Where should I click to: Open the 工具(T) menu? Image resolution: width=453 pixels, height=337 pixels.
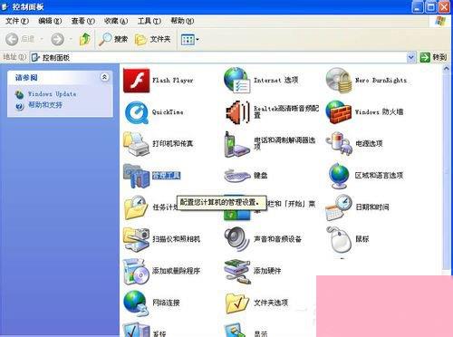click(149, 21)
